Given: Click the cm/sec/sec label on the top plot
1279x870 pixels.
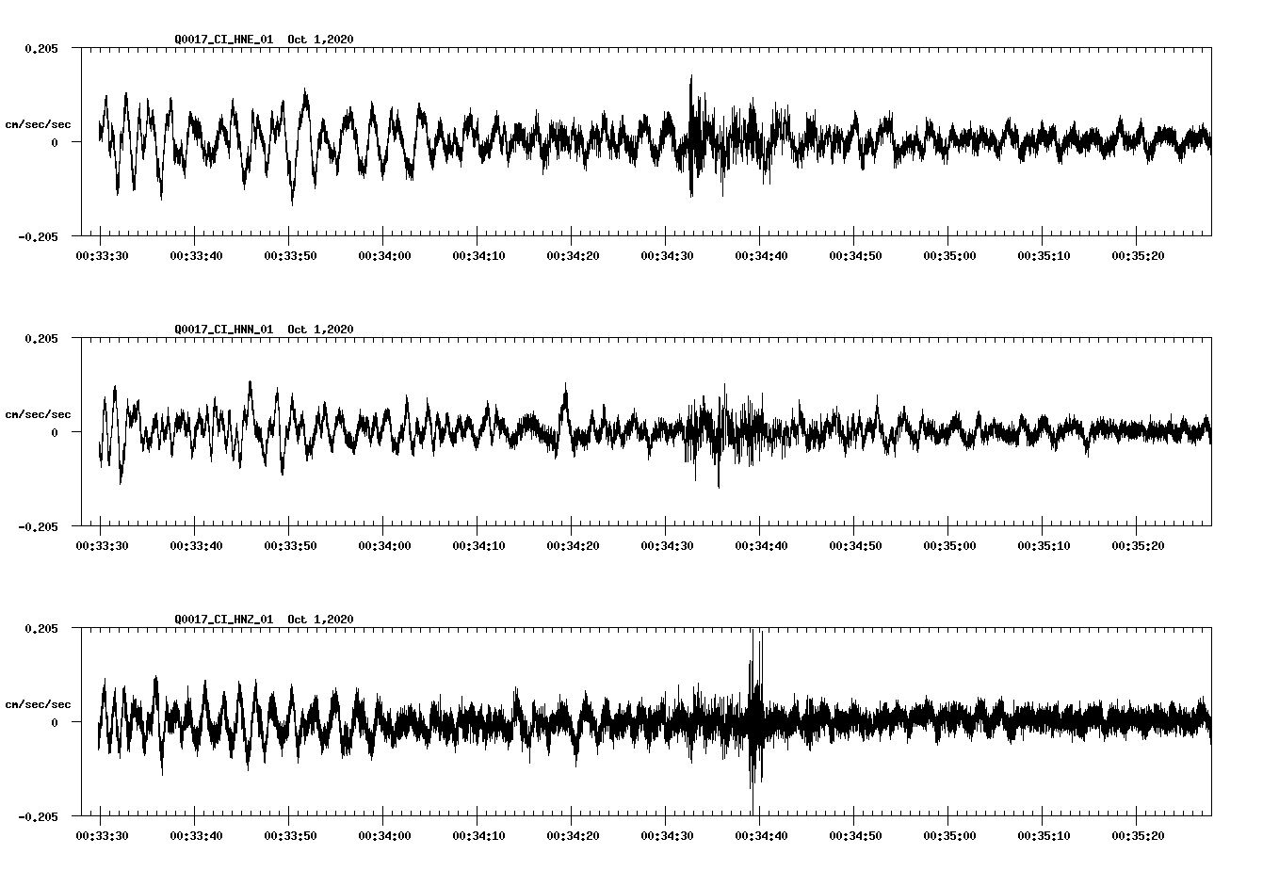Looking at the screenshot, I should [x=38, y=123].
